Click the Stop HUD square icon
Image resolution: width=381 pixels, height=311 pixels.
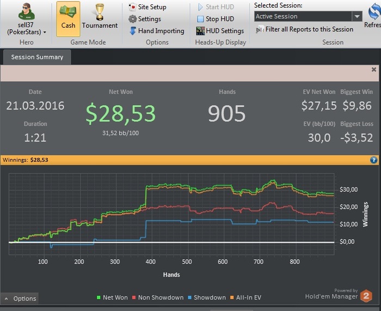tap(200, 19)
